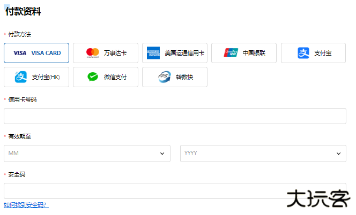Click the Alipay logo icon
Image resolution: width=356 pixels, height=215 pixels.
[304, 53]
